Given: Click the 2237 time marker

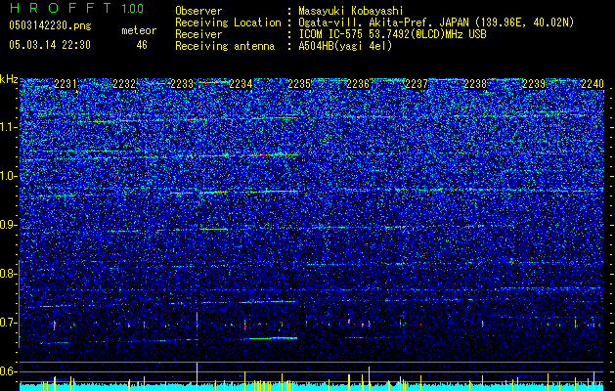Looking at the screenshot, I should point(417,84).
